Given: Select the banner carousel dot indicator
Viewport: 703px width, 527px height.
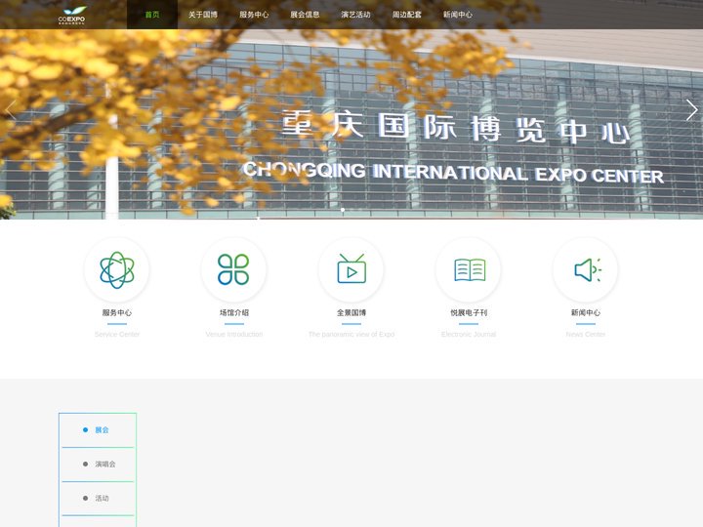Looking at the screenshot, I should (343, 210).
